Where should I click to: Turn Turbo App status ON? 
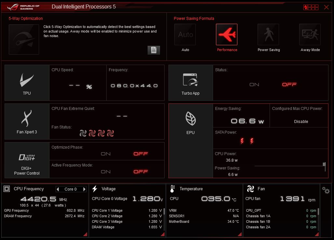coord(254,85)
